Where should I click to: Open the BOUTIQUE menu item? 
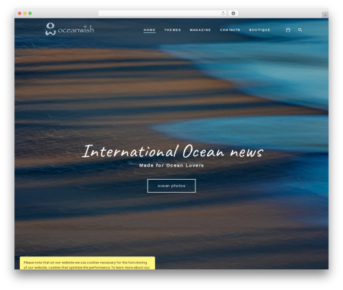pos(259,30)
